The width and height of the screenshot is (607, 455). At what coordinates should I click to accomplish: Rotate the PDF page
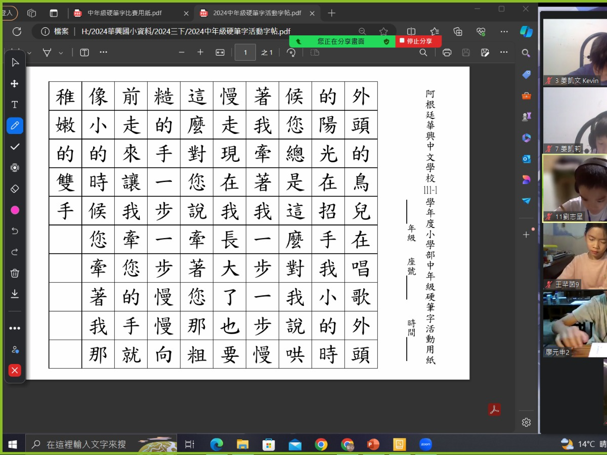click(x=291, y=53)
